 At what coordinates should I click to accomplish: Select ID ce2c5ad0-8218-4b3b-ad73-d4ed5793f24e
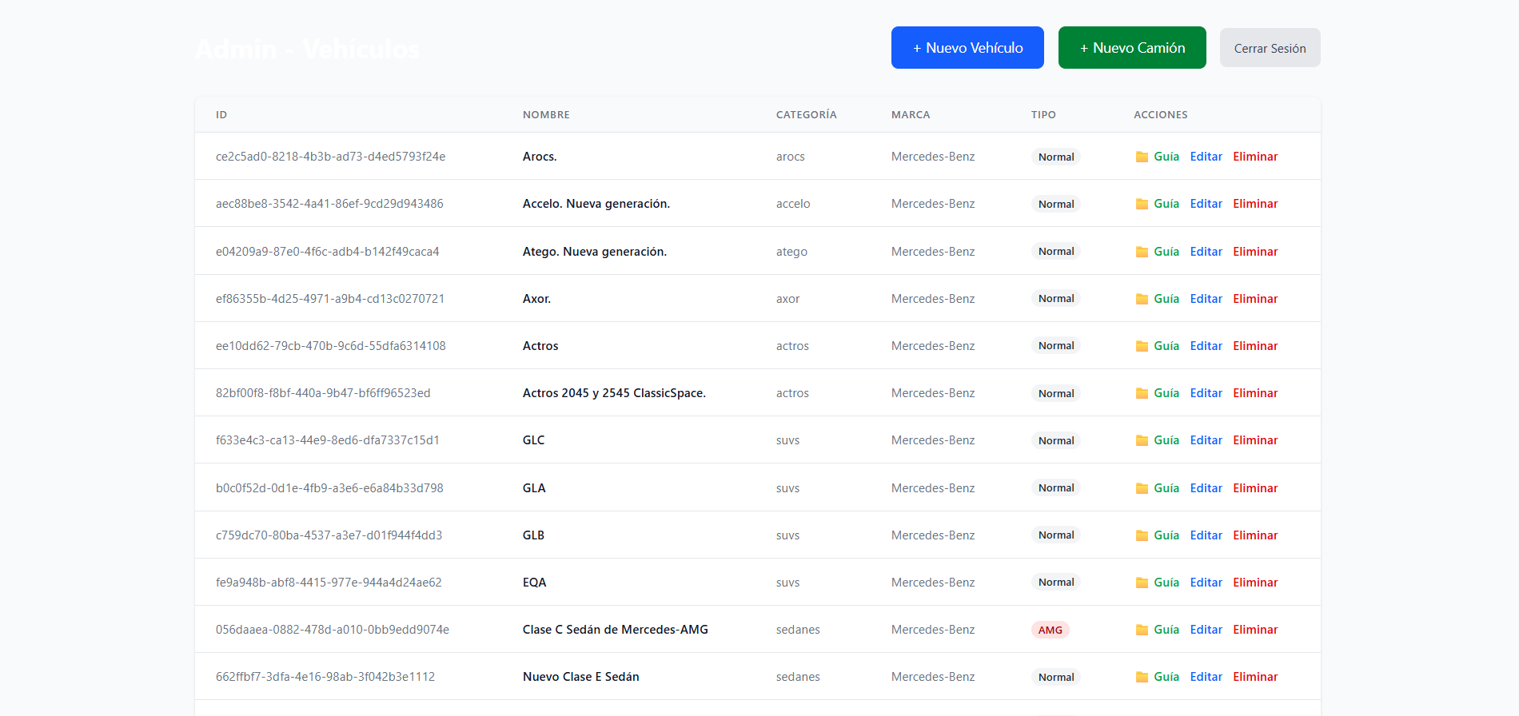tap(330, 157)
